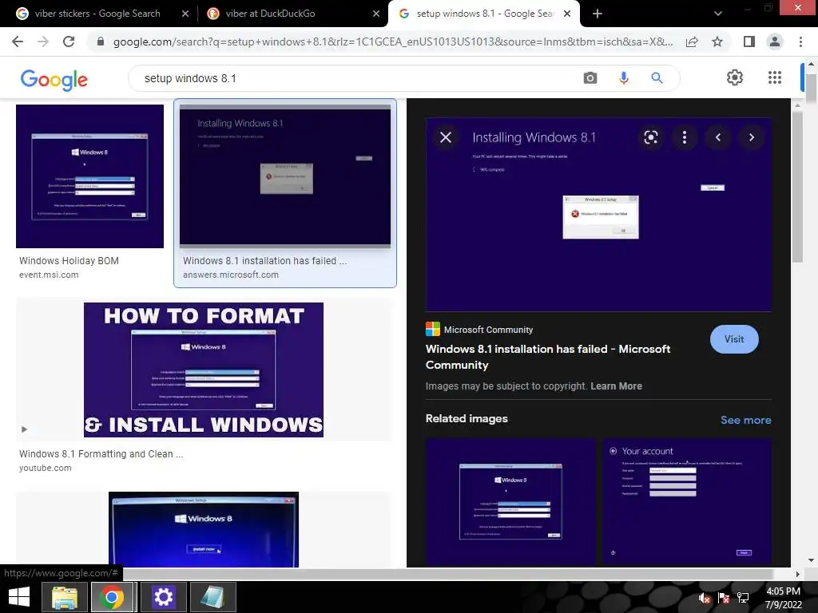This screenshot has width=818, height=613.
Task: Close the image preview panel
Action: point(446,137)
